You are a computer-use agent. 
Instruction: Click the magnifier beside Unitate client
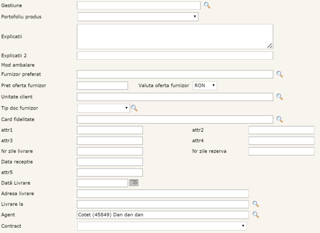(x=280, y=97)
